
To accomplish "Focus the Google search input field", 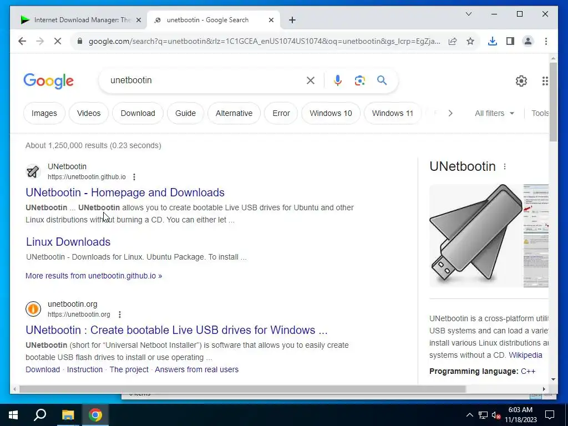I will coord(205,80).
